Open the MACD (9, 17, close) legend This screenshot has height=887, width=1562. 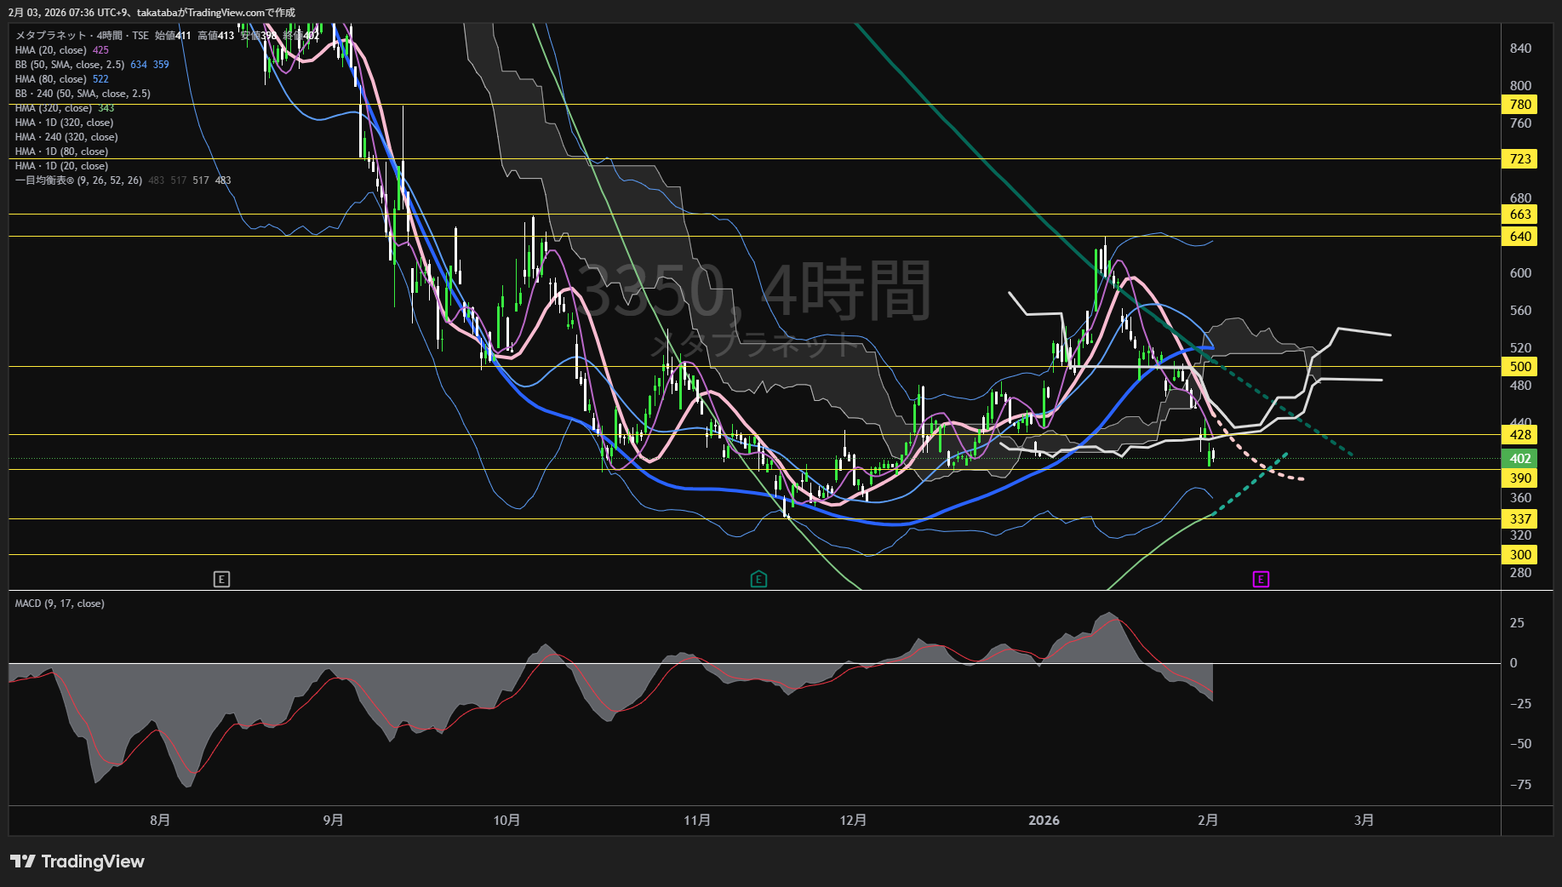(x=60, y=604)
